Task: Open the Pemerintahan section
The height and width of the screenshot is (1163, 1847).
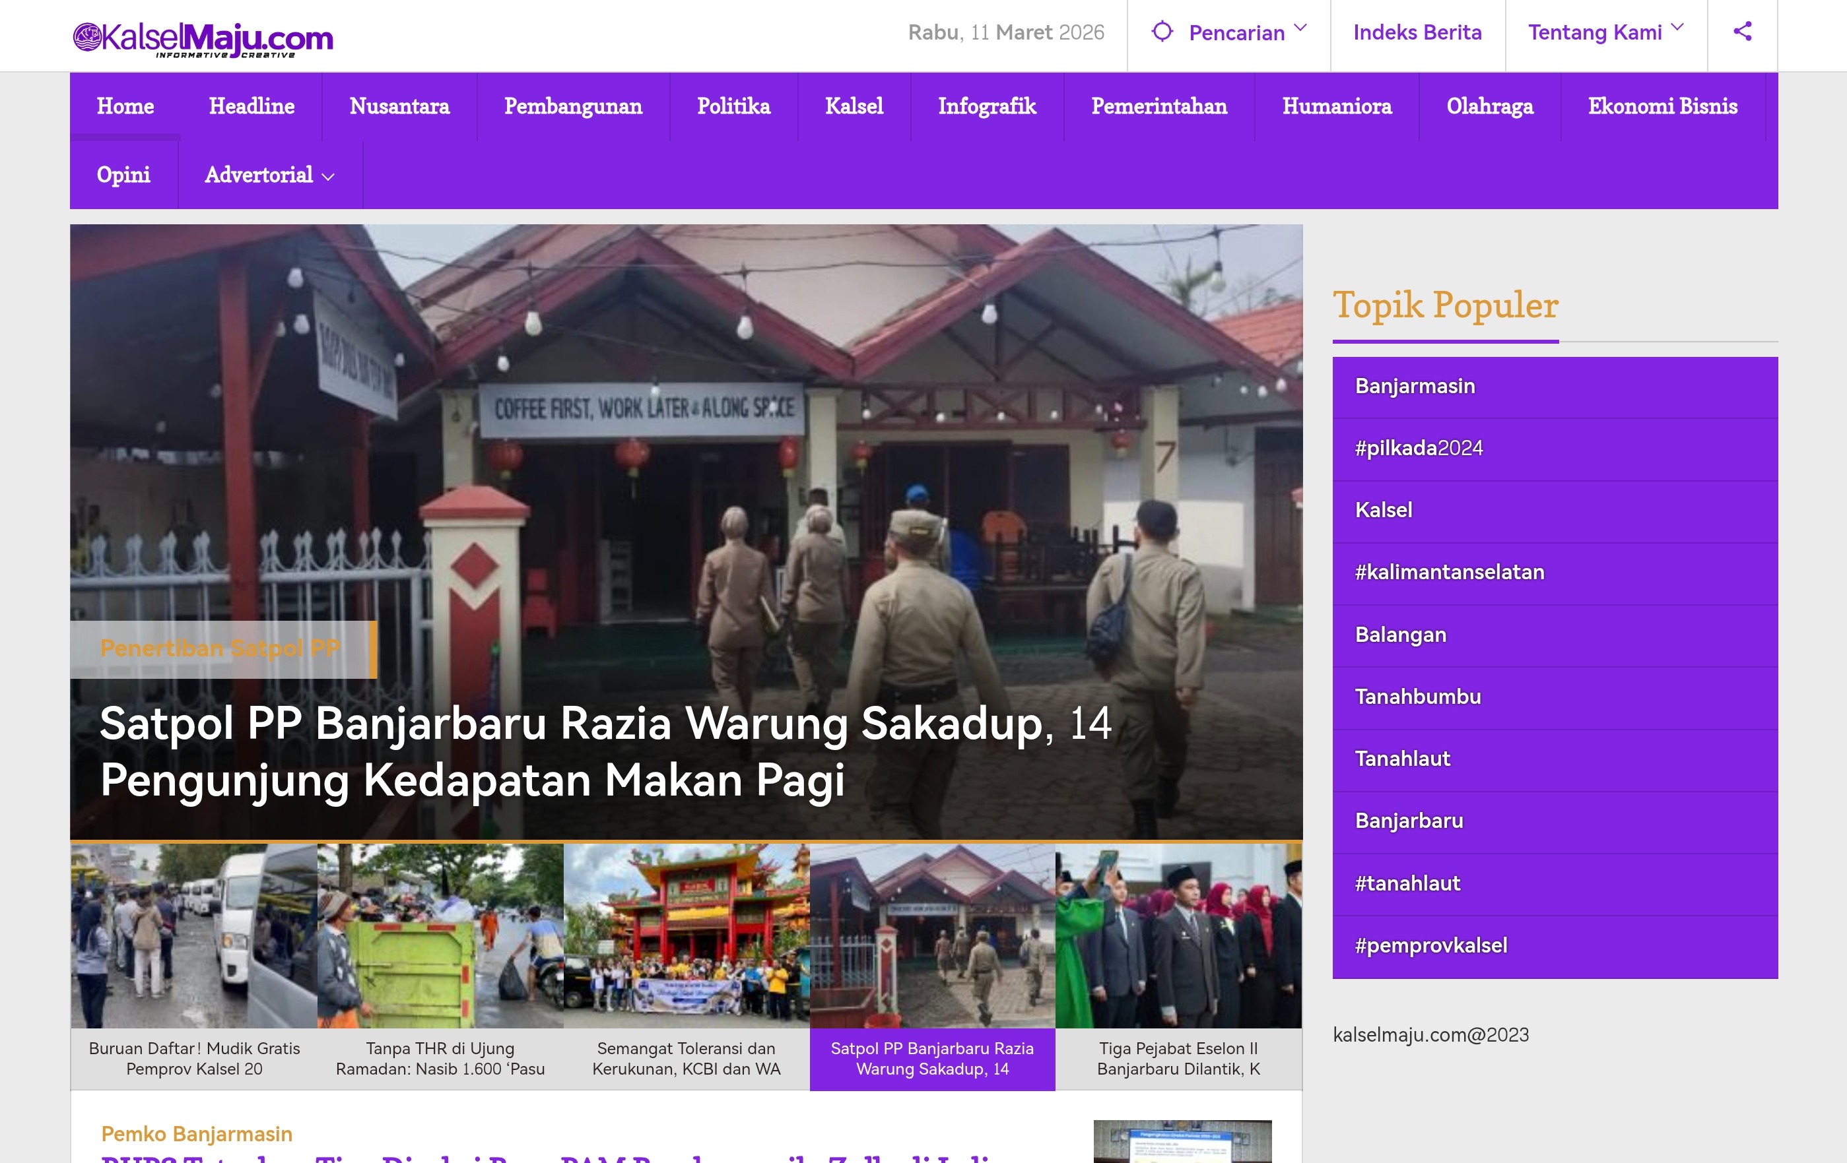Action: [1159, 106]
